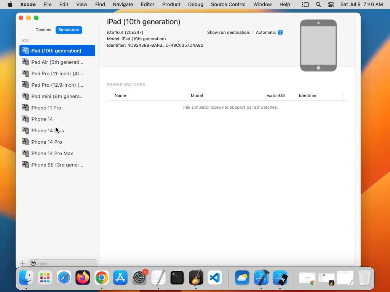The height and width of the screenshot is (292, 390).
Task: Open the Window menu
Action: (262, 5)
